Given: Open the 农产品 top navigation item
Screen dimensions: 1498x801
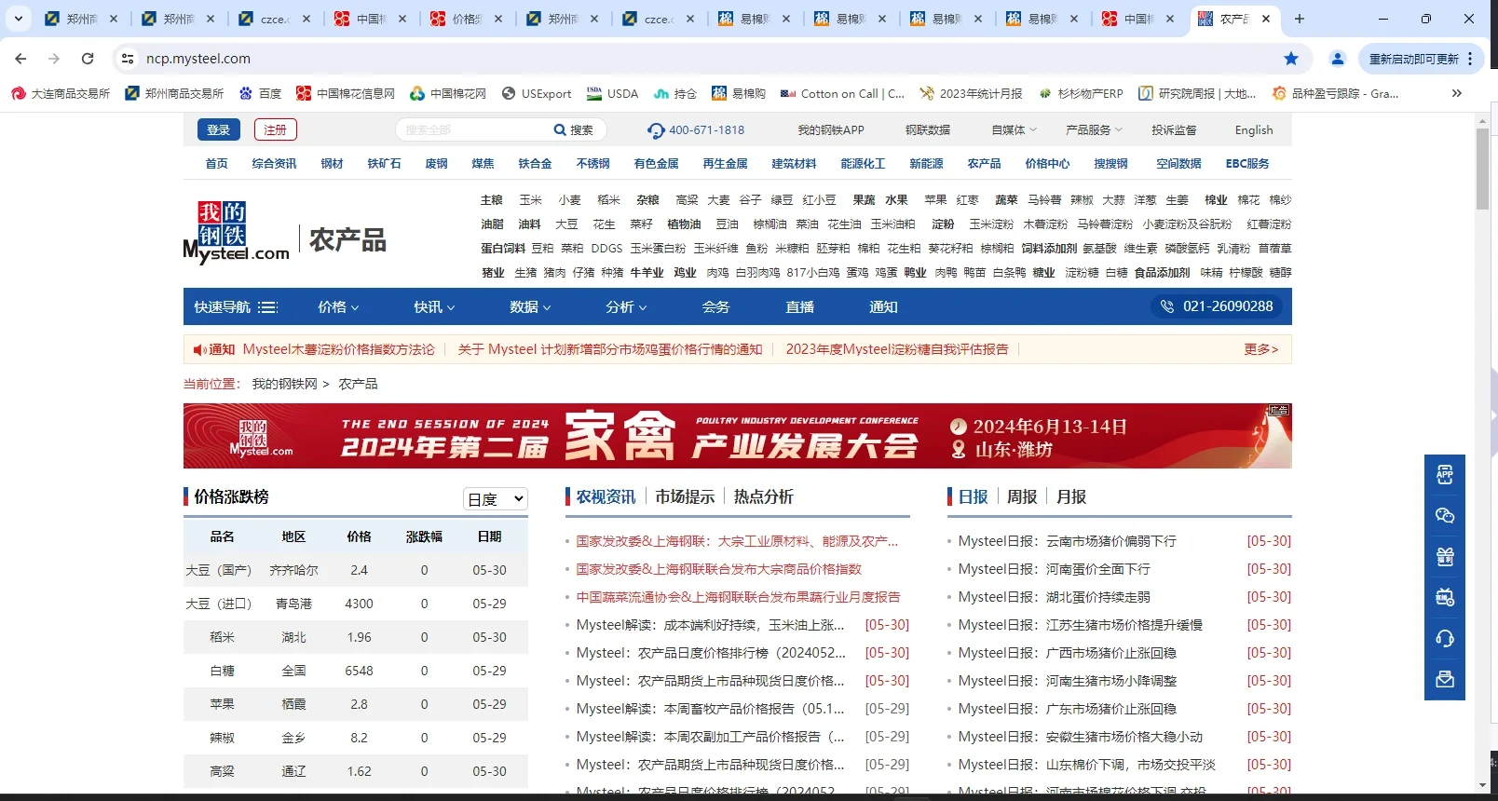Looking at the screenshot, I should (984, 164).
